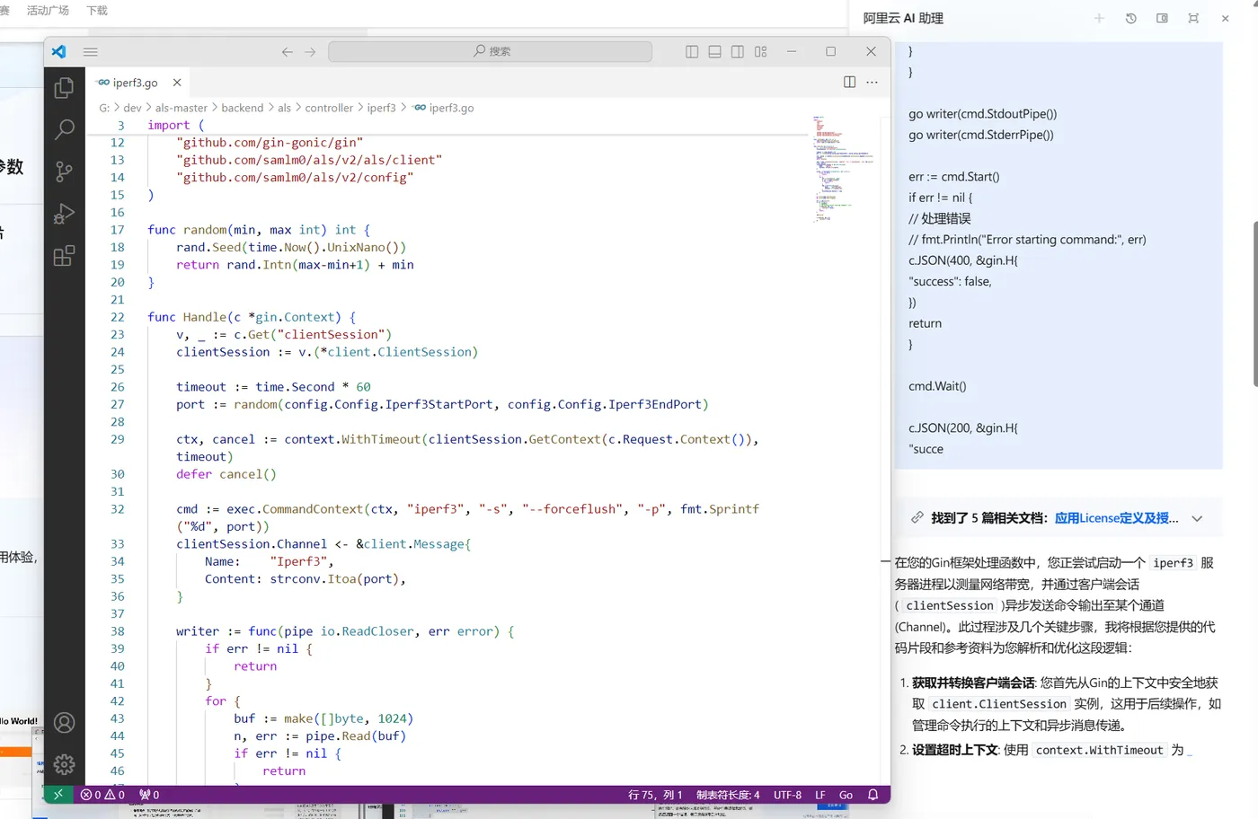The width and height of the screenshot is (1258, 819).
Task: Click 'cmd.Wait()' in the AI code block
Action: point(937,386)
